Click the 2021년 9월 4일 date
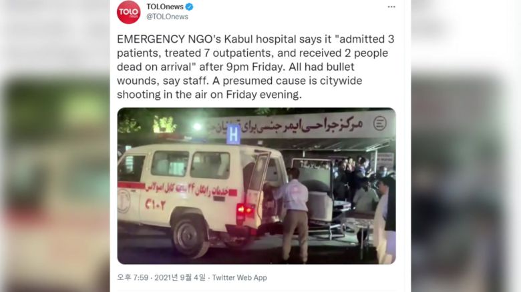The width and height of the screenshot is (521, 292). point(180,277)
